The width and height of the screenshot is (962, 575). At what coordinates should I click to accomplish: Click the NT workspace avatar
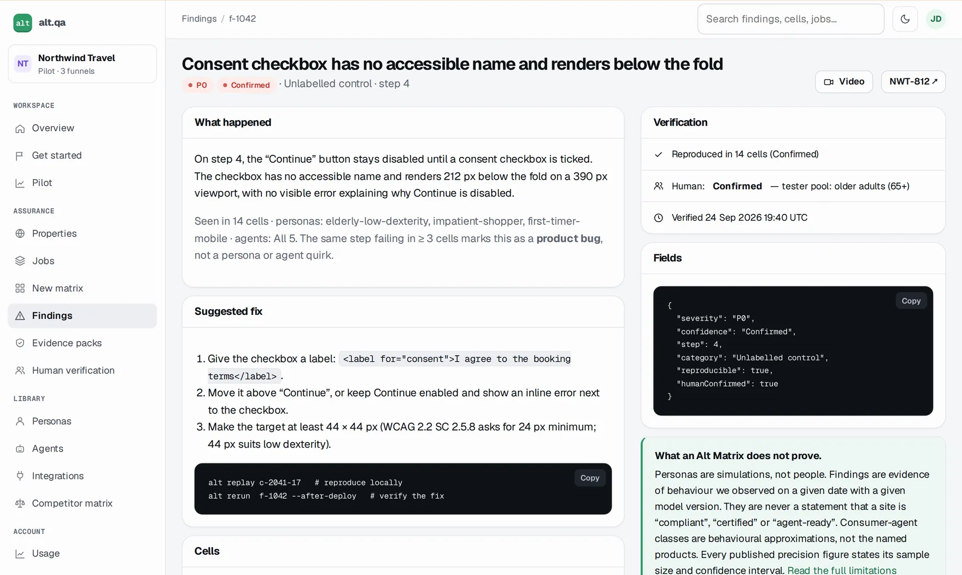23,64
